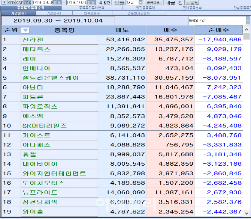Switch to the 관심종목투자 tab
The image size is (251, 219).
(x=233, y=8)
